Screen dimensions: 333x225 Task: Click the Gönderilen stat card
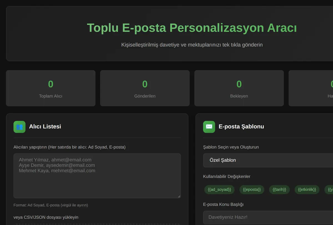145,88
